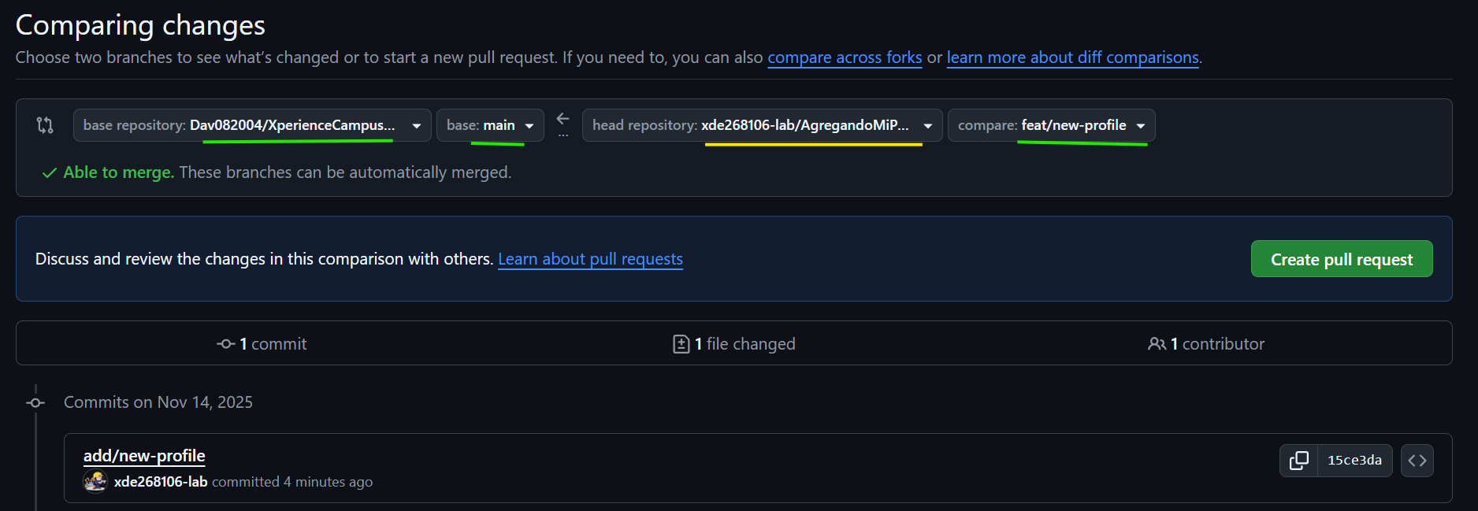Screen dimensions: 1478x511
Task: Expand the compare: feat/new-profile selector
Action: pyautogui.click(x=1051, y=125)
